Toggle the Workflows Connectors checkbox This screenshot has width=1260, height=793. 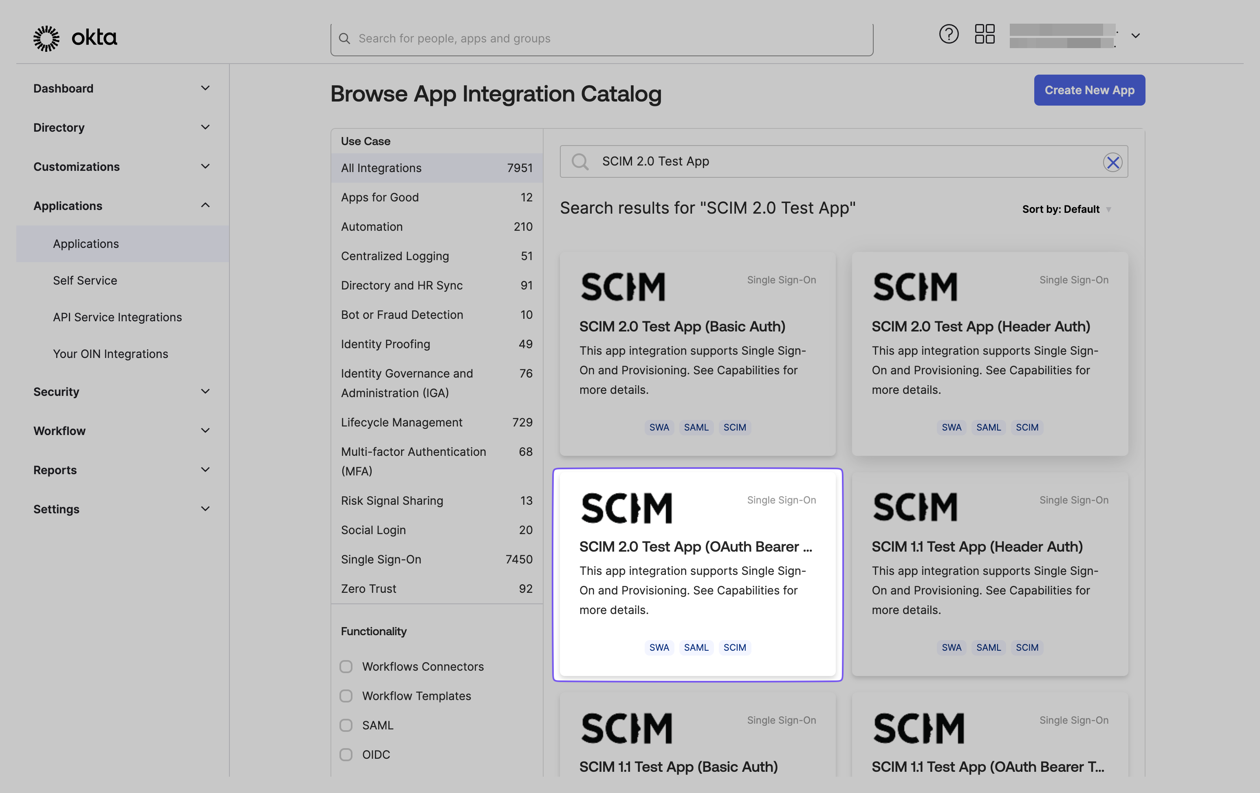click(x=346, y=666)
